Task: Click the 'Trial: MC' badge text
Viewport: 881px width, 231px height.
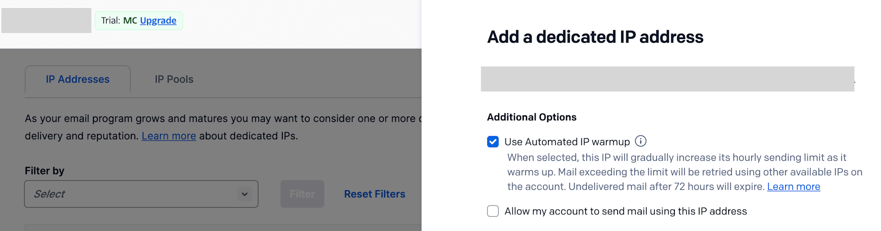Action: (119, 21)
